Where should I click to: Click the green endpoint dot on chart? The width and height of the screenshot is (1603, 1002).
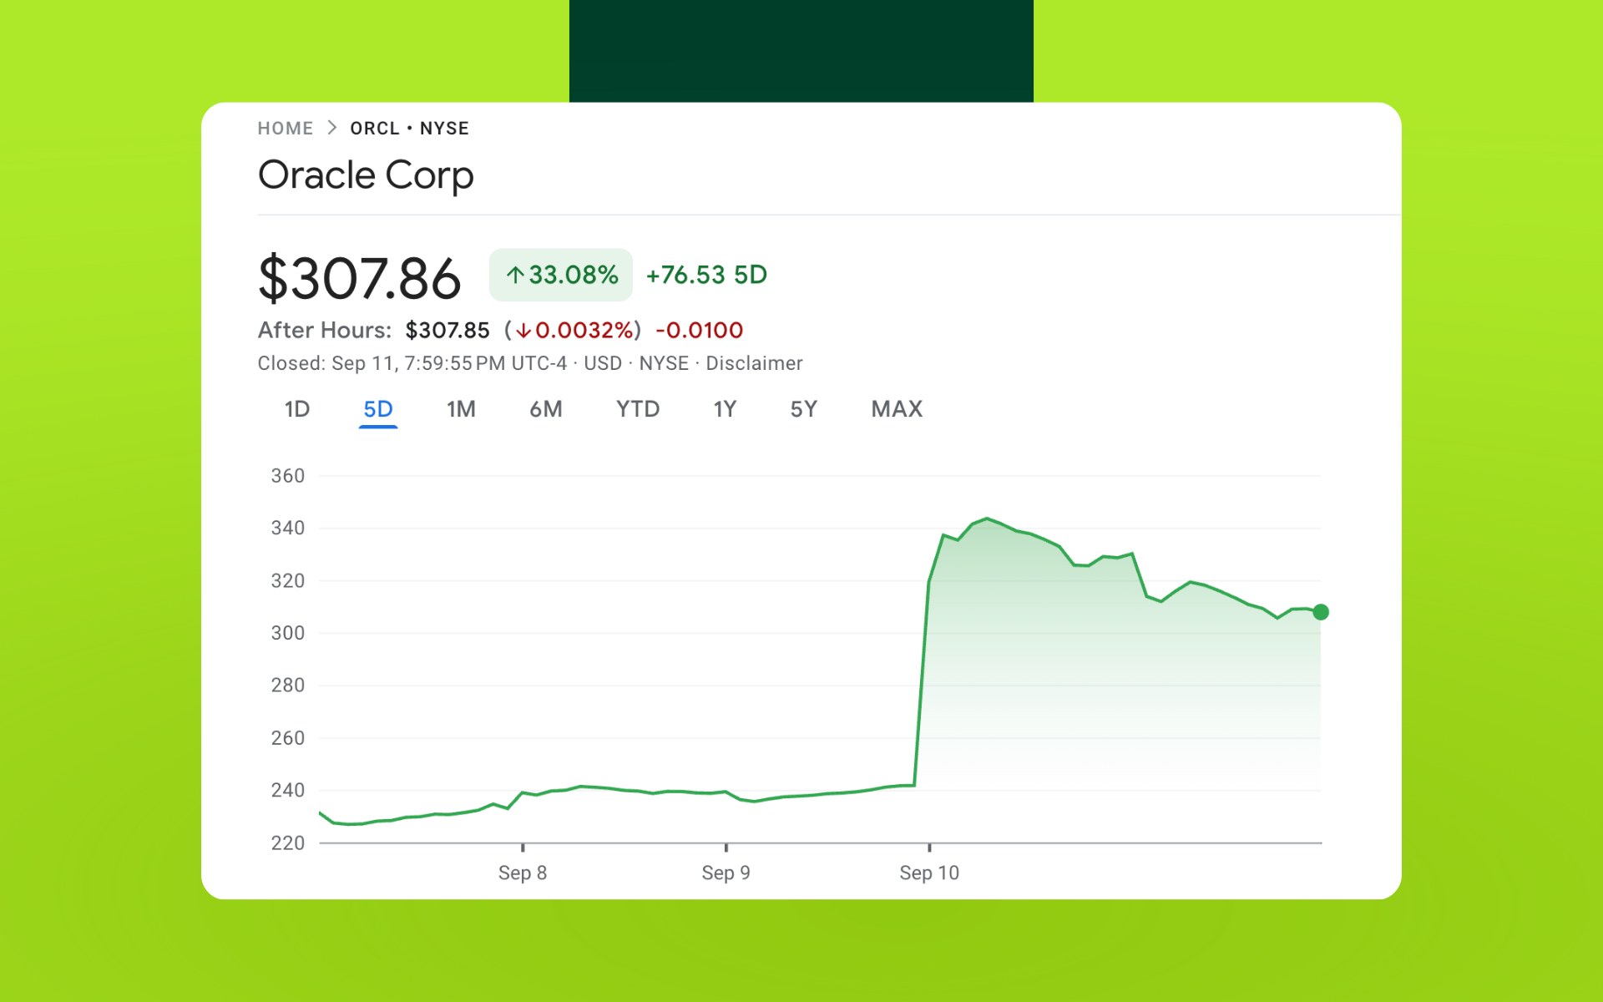tap(1321, 612)
